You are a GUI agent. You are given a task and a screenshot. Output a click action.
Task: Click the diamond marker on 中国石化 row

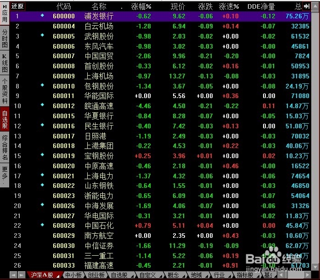point(42,225)
